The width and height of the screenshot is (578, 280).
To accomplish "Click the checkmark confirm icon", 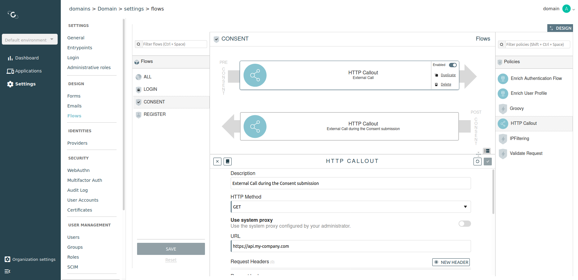I will tap(488, 161).
